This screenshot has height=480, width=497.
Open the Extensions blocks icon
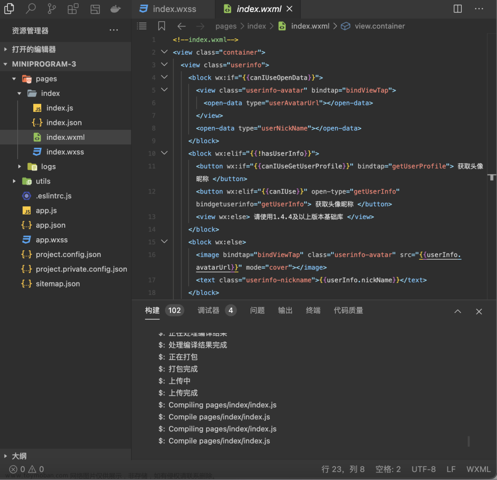73,8
